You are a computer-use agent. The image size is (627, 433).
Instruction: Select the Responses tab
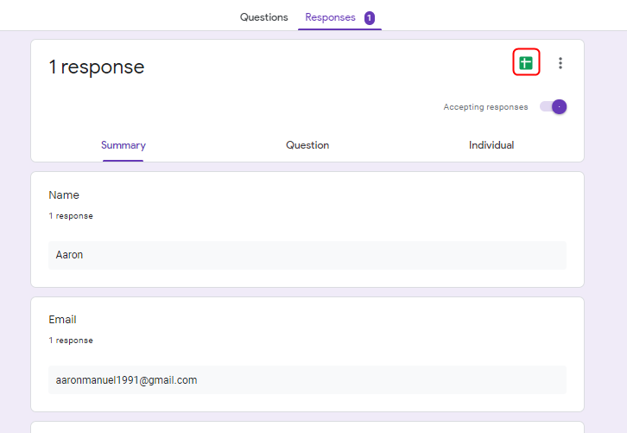click(x=330, y=17)
